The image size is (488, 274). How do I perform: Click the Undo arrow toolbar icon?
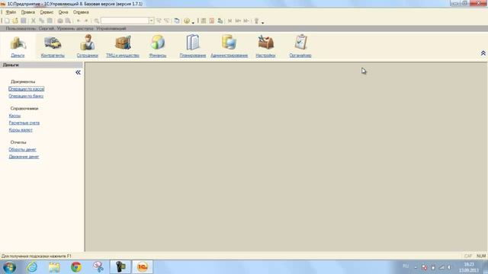pos(79,21)
